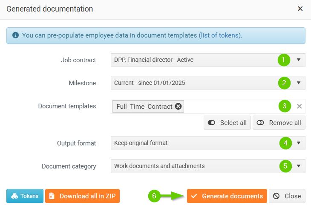Click green step marker number 1
Viewport: 311px width, 209px height.
(x=284, y=60)
